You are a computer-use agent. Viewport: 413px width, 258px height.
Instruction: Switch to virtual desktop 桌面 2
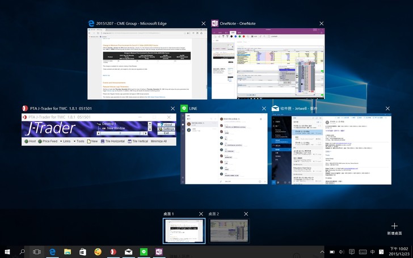pos(228,231)
